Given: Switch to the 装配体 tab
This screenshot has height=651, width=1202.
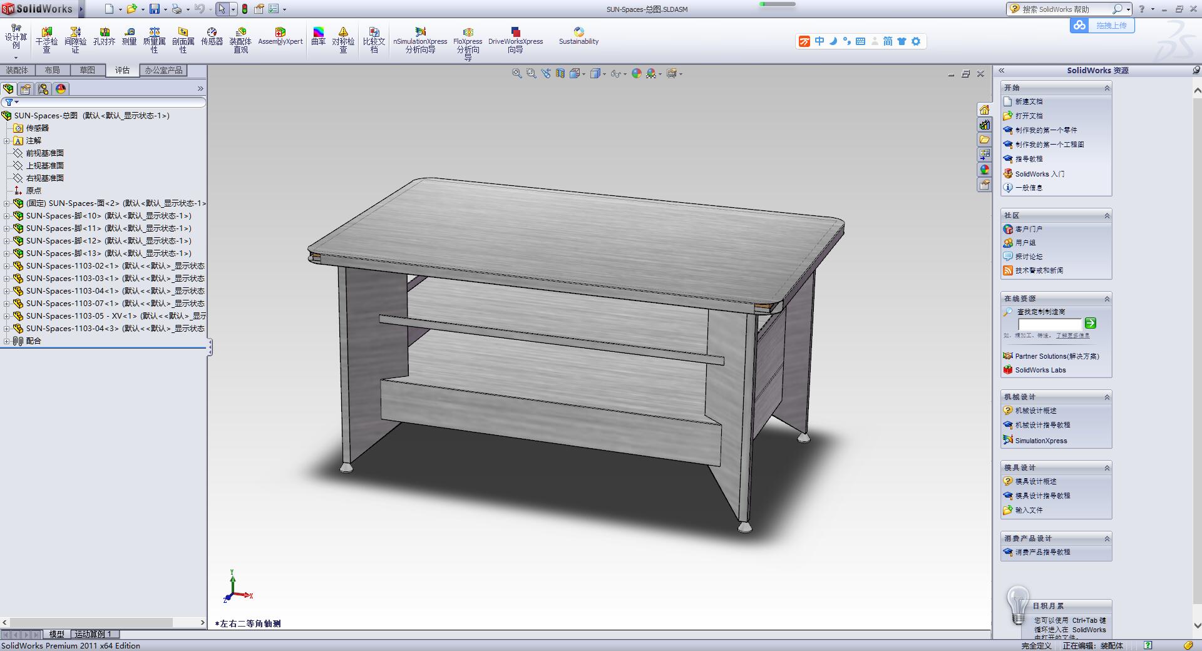Looking at the screenshot, I should (17, 70).
